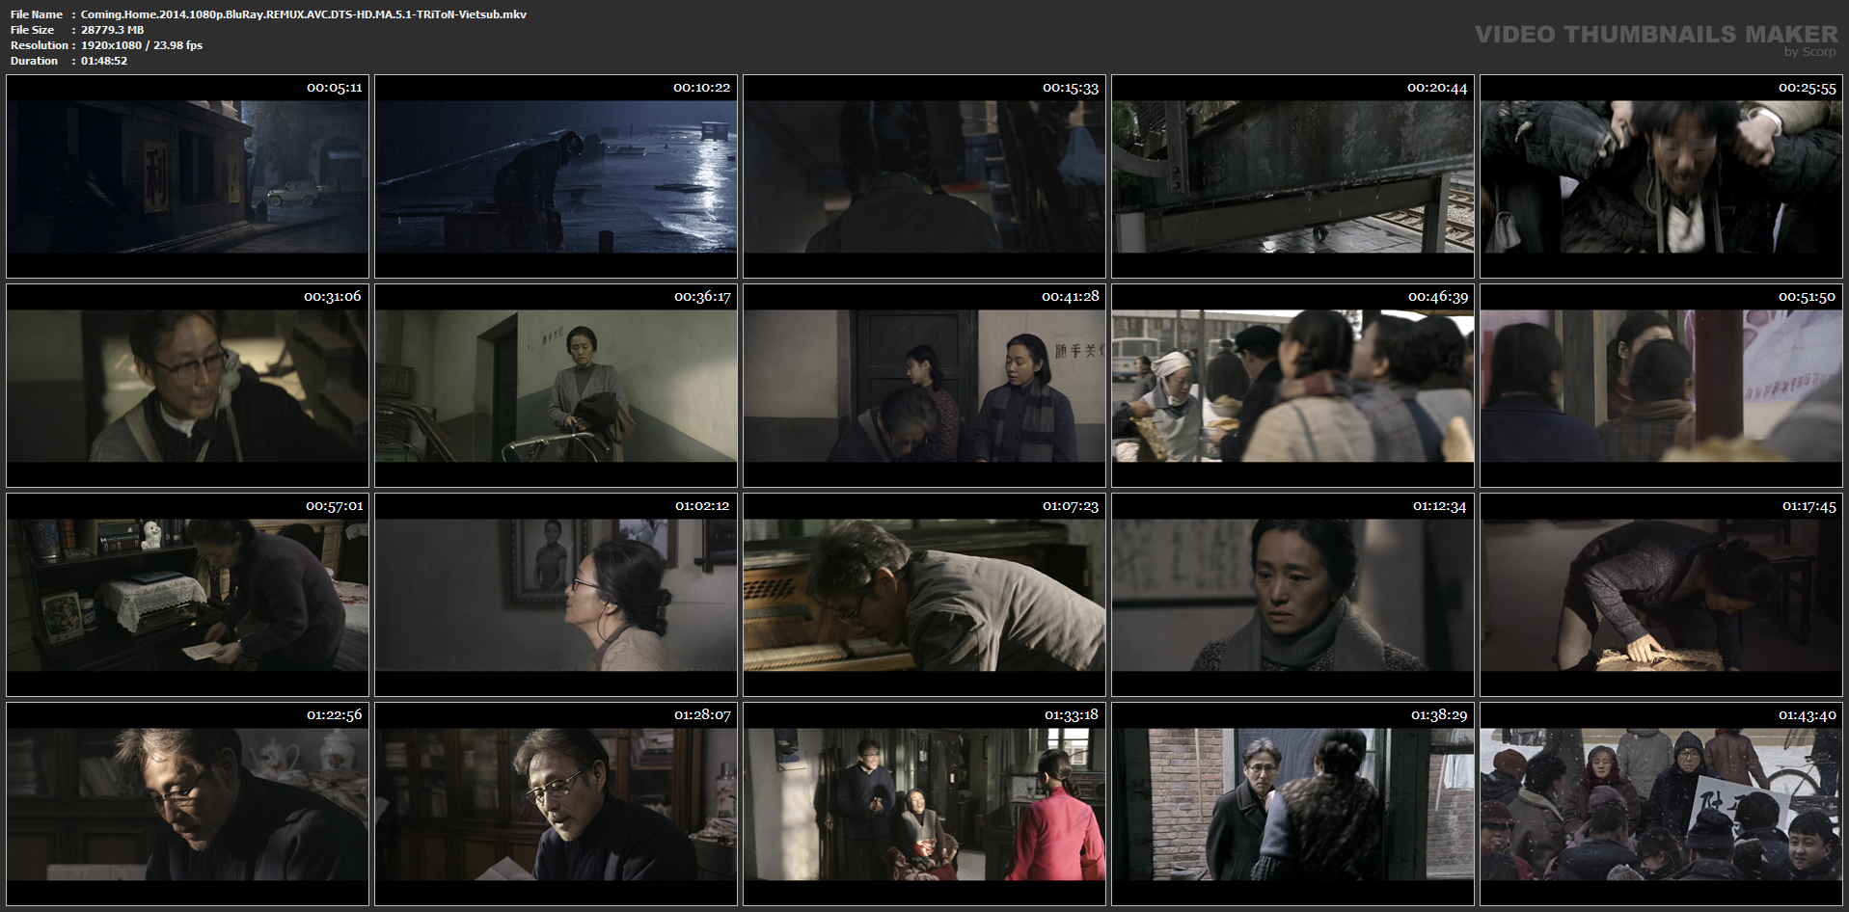Click the timestamp label 00:25:55
The height and width of the screenshot is (912, 1849).
click(x=1808, y=88)
